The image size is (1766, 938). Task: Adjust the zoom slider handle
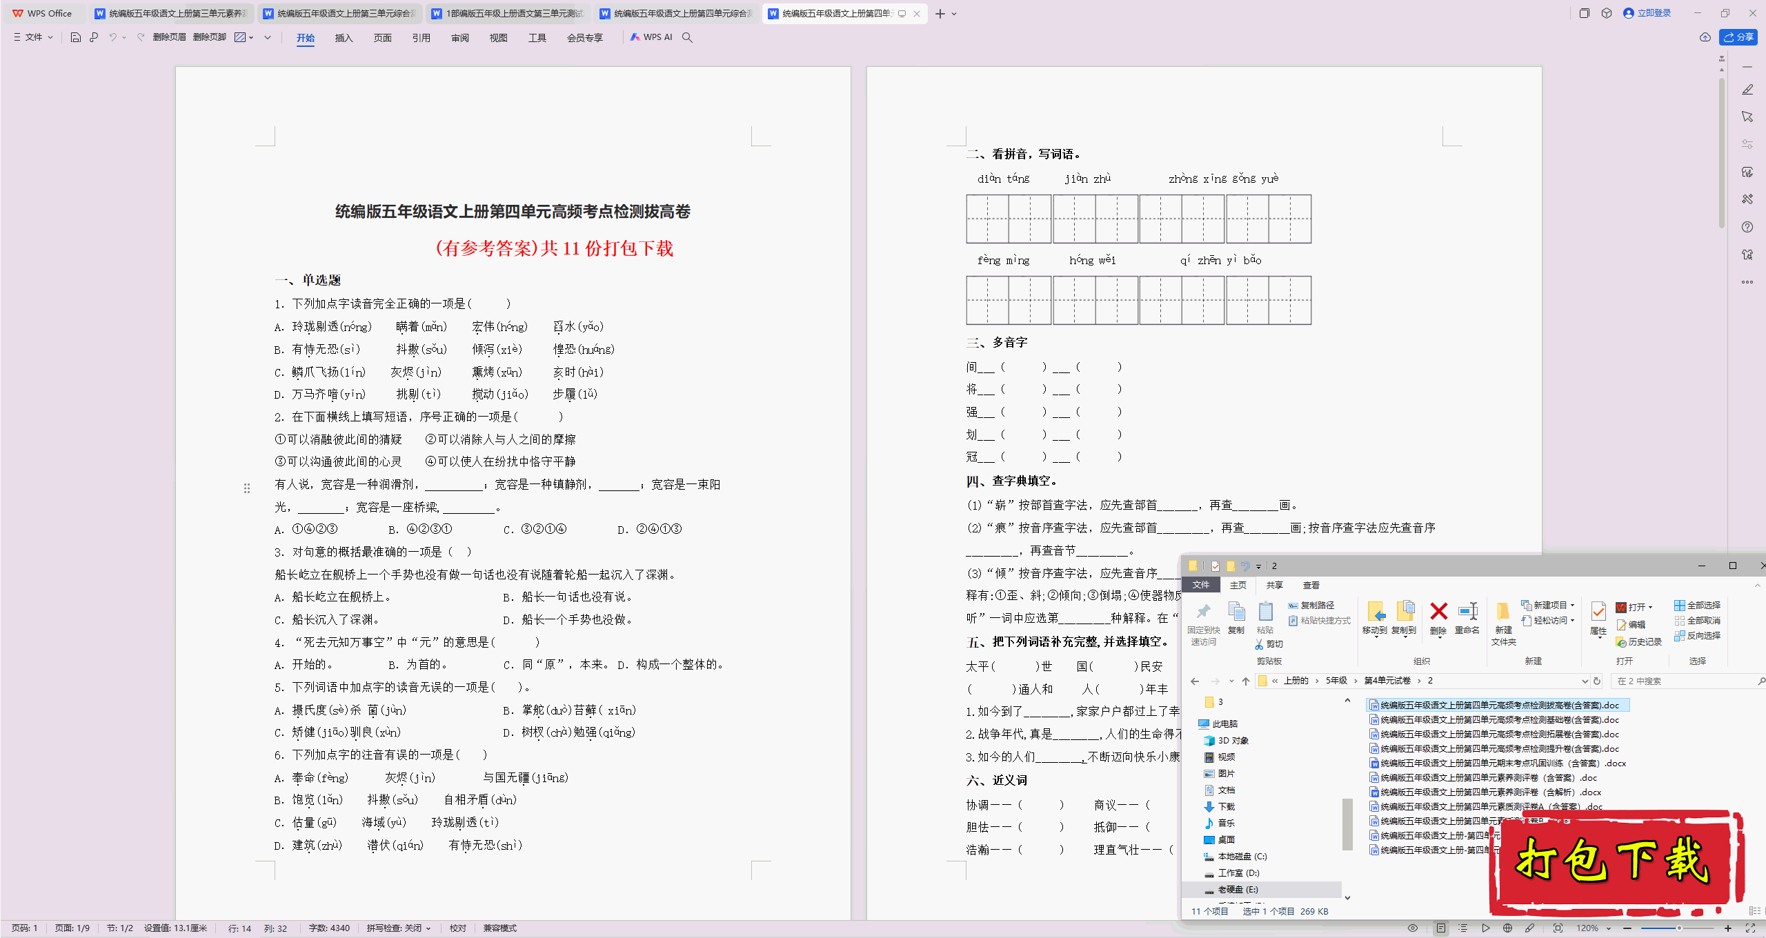pyautogui.click(x=1679, y=928)
